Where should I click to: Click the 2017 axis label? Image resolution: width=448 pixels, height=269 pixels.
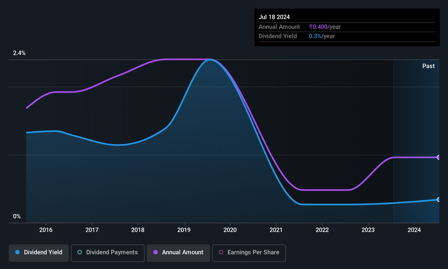click(92, 230)
